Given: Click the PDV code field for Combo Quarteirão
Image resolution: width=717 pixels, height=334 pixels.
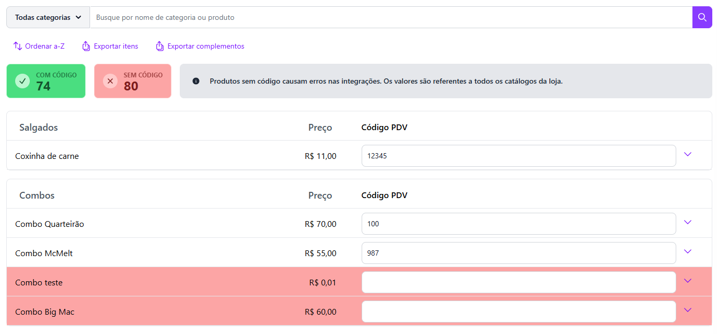Looking at the screenshot, I should coord(518,224).
